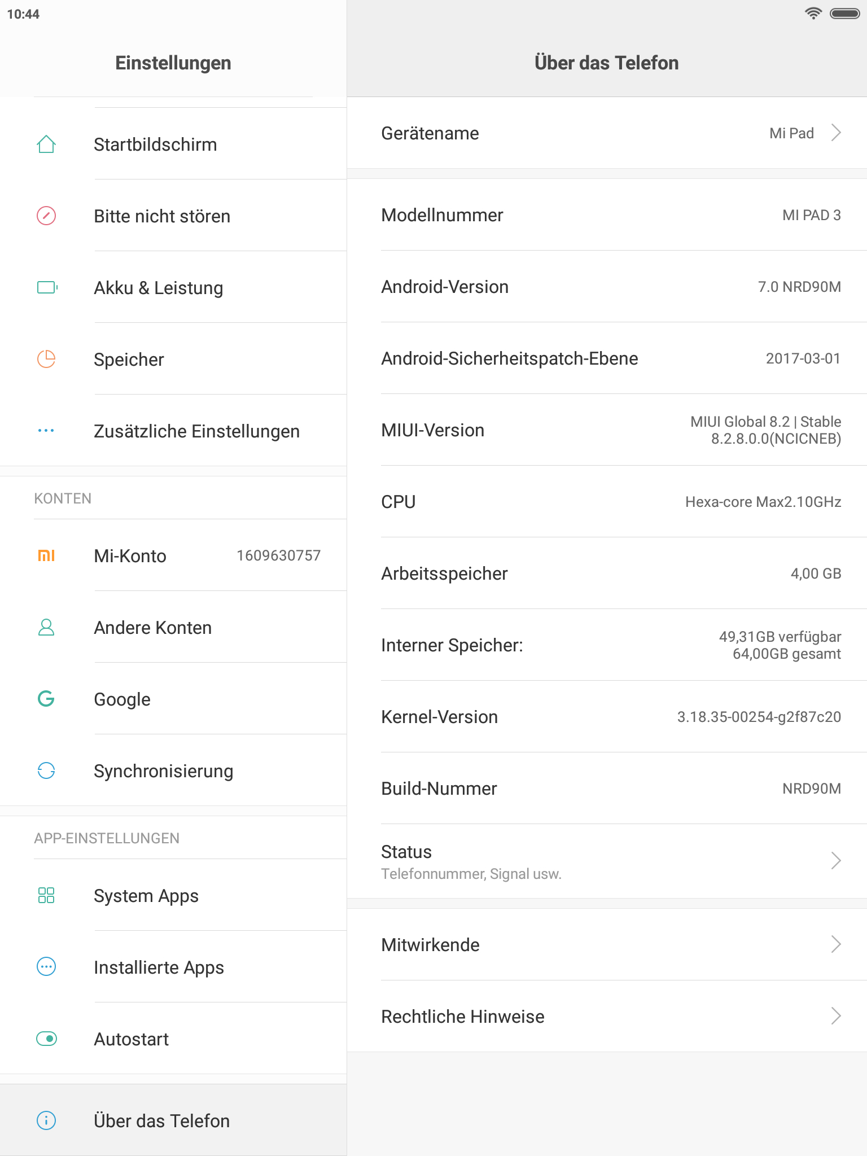Open the System Apps grid icon
Screen dimensions: 867x1156
pyautogui.click(x=46, y=896)
